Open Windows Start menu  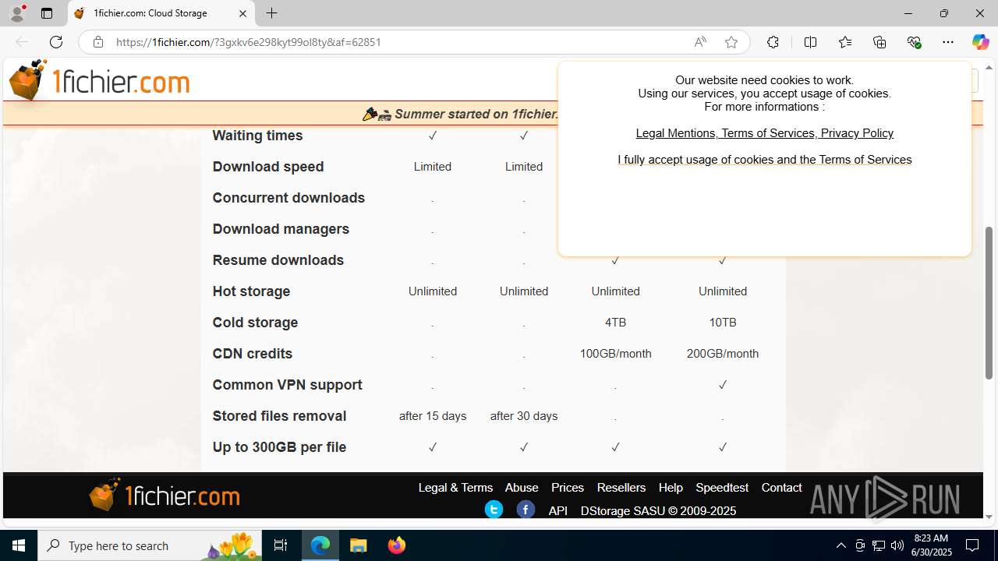point(19,545)
